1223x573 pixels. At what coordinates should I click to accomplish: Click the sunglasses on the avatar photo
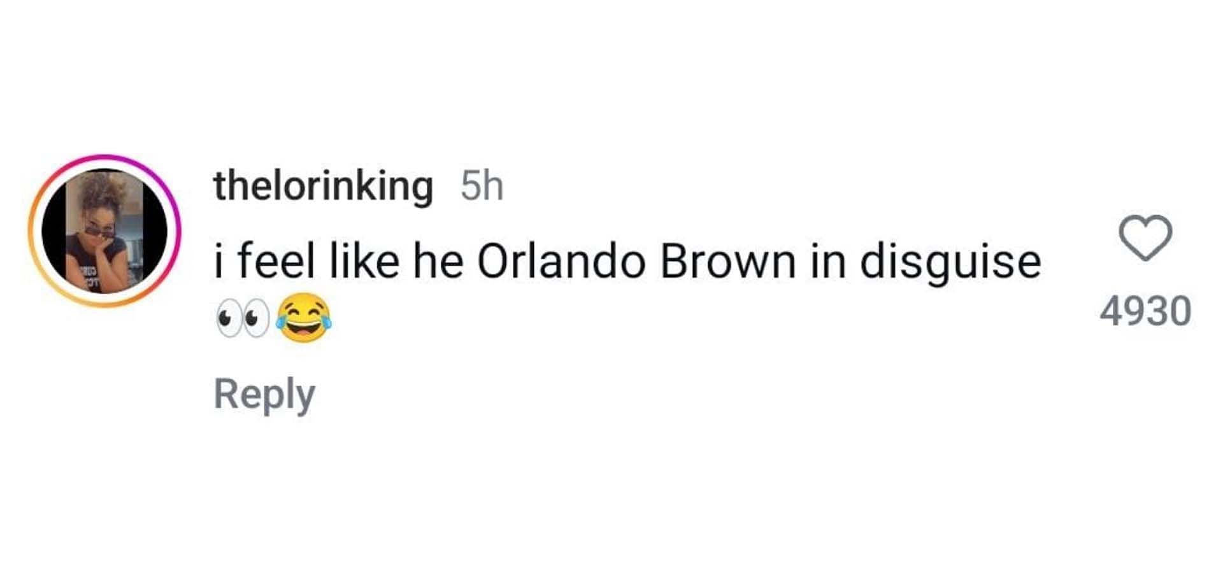99,231
